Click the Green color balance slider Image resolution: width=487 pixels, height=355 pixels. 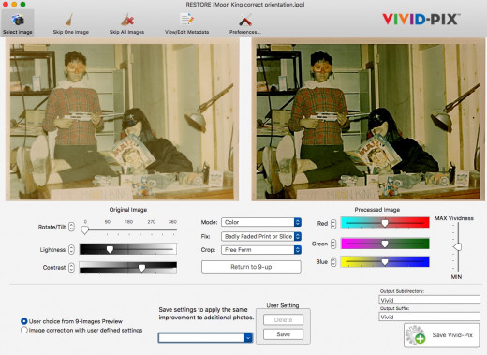[385, 244]
